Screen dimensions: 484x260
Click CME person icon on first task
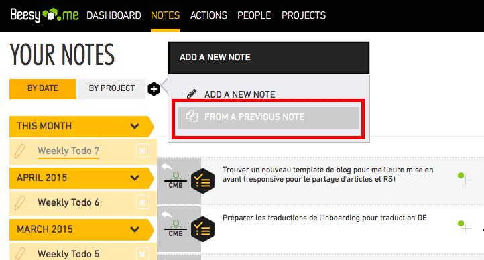coord(176,180)
